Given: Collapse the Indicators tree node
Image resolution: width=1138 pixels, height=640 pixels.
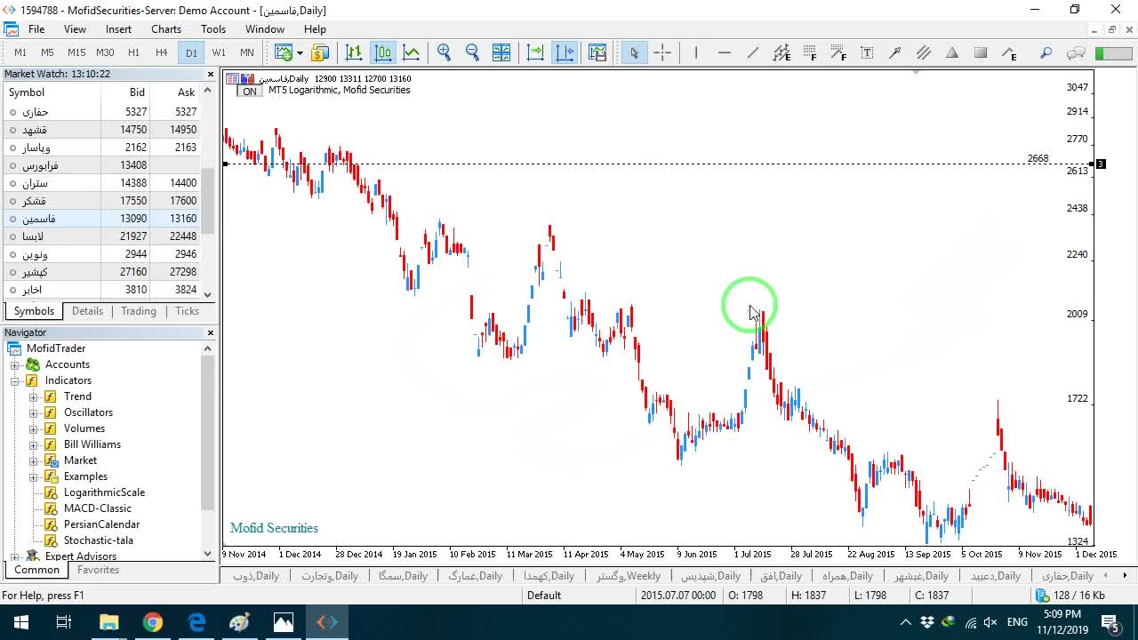Looking at the screenshot, I should pos(15,380).
